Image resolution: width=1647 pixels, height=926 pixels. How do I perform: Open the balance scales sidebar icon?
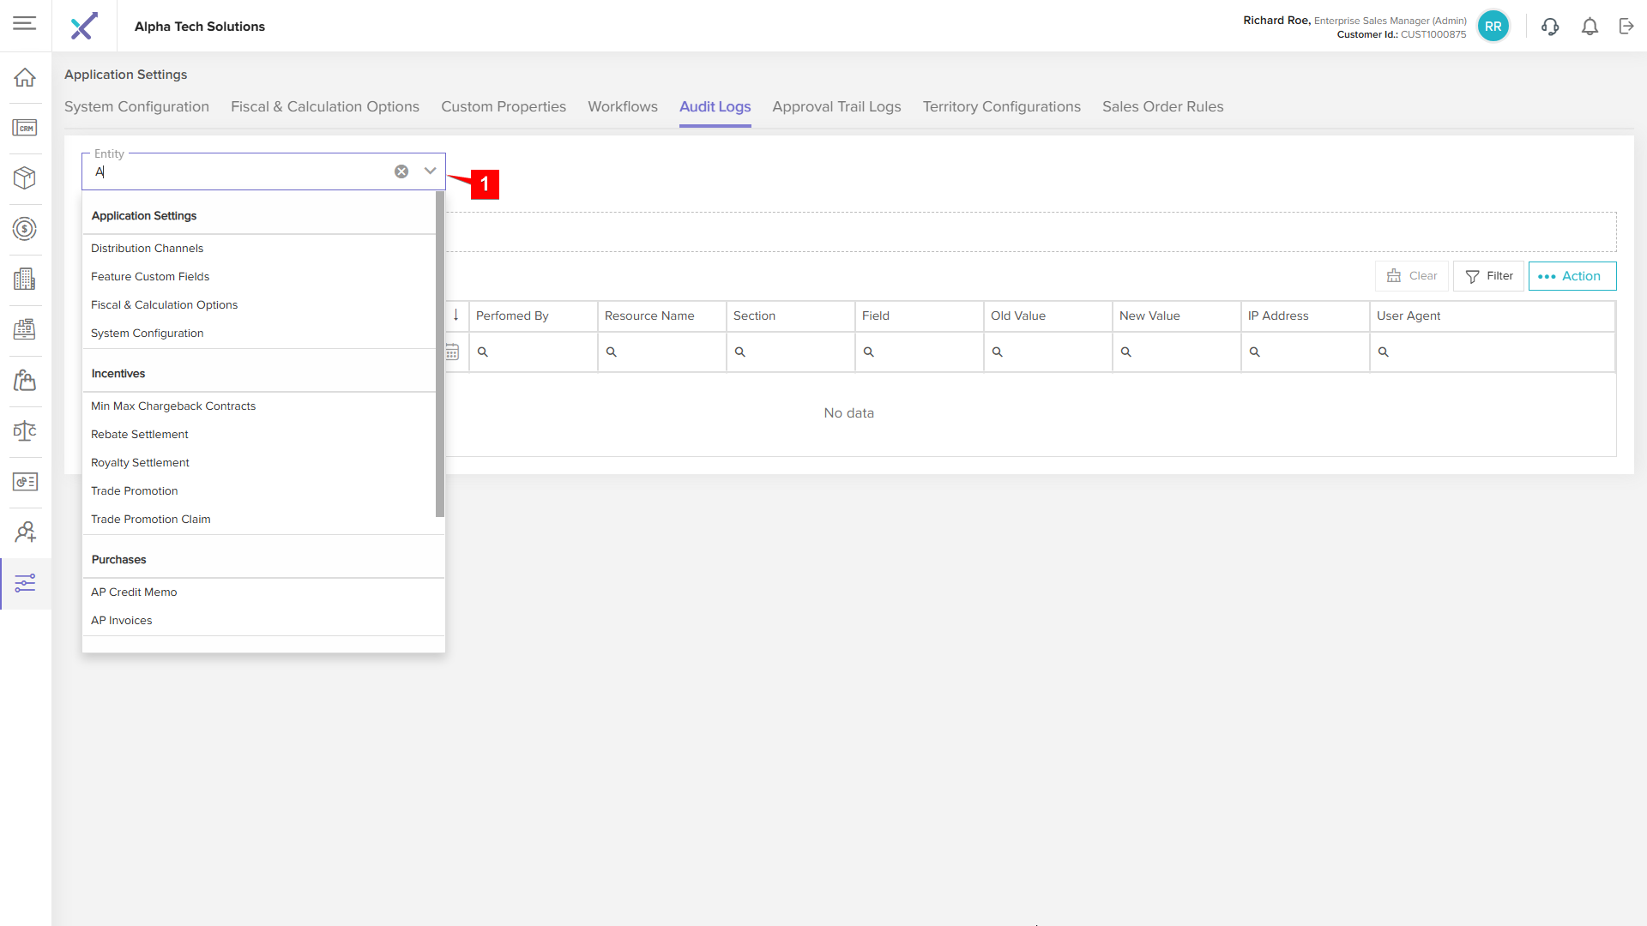[x=25, y=430]
